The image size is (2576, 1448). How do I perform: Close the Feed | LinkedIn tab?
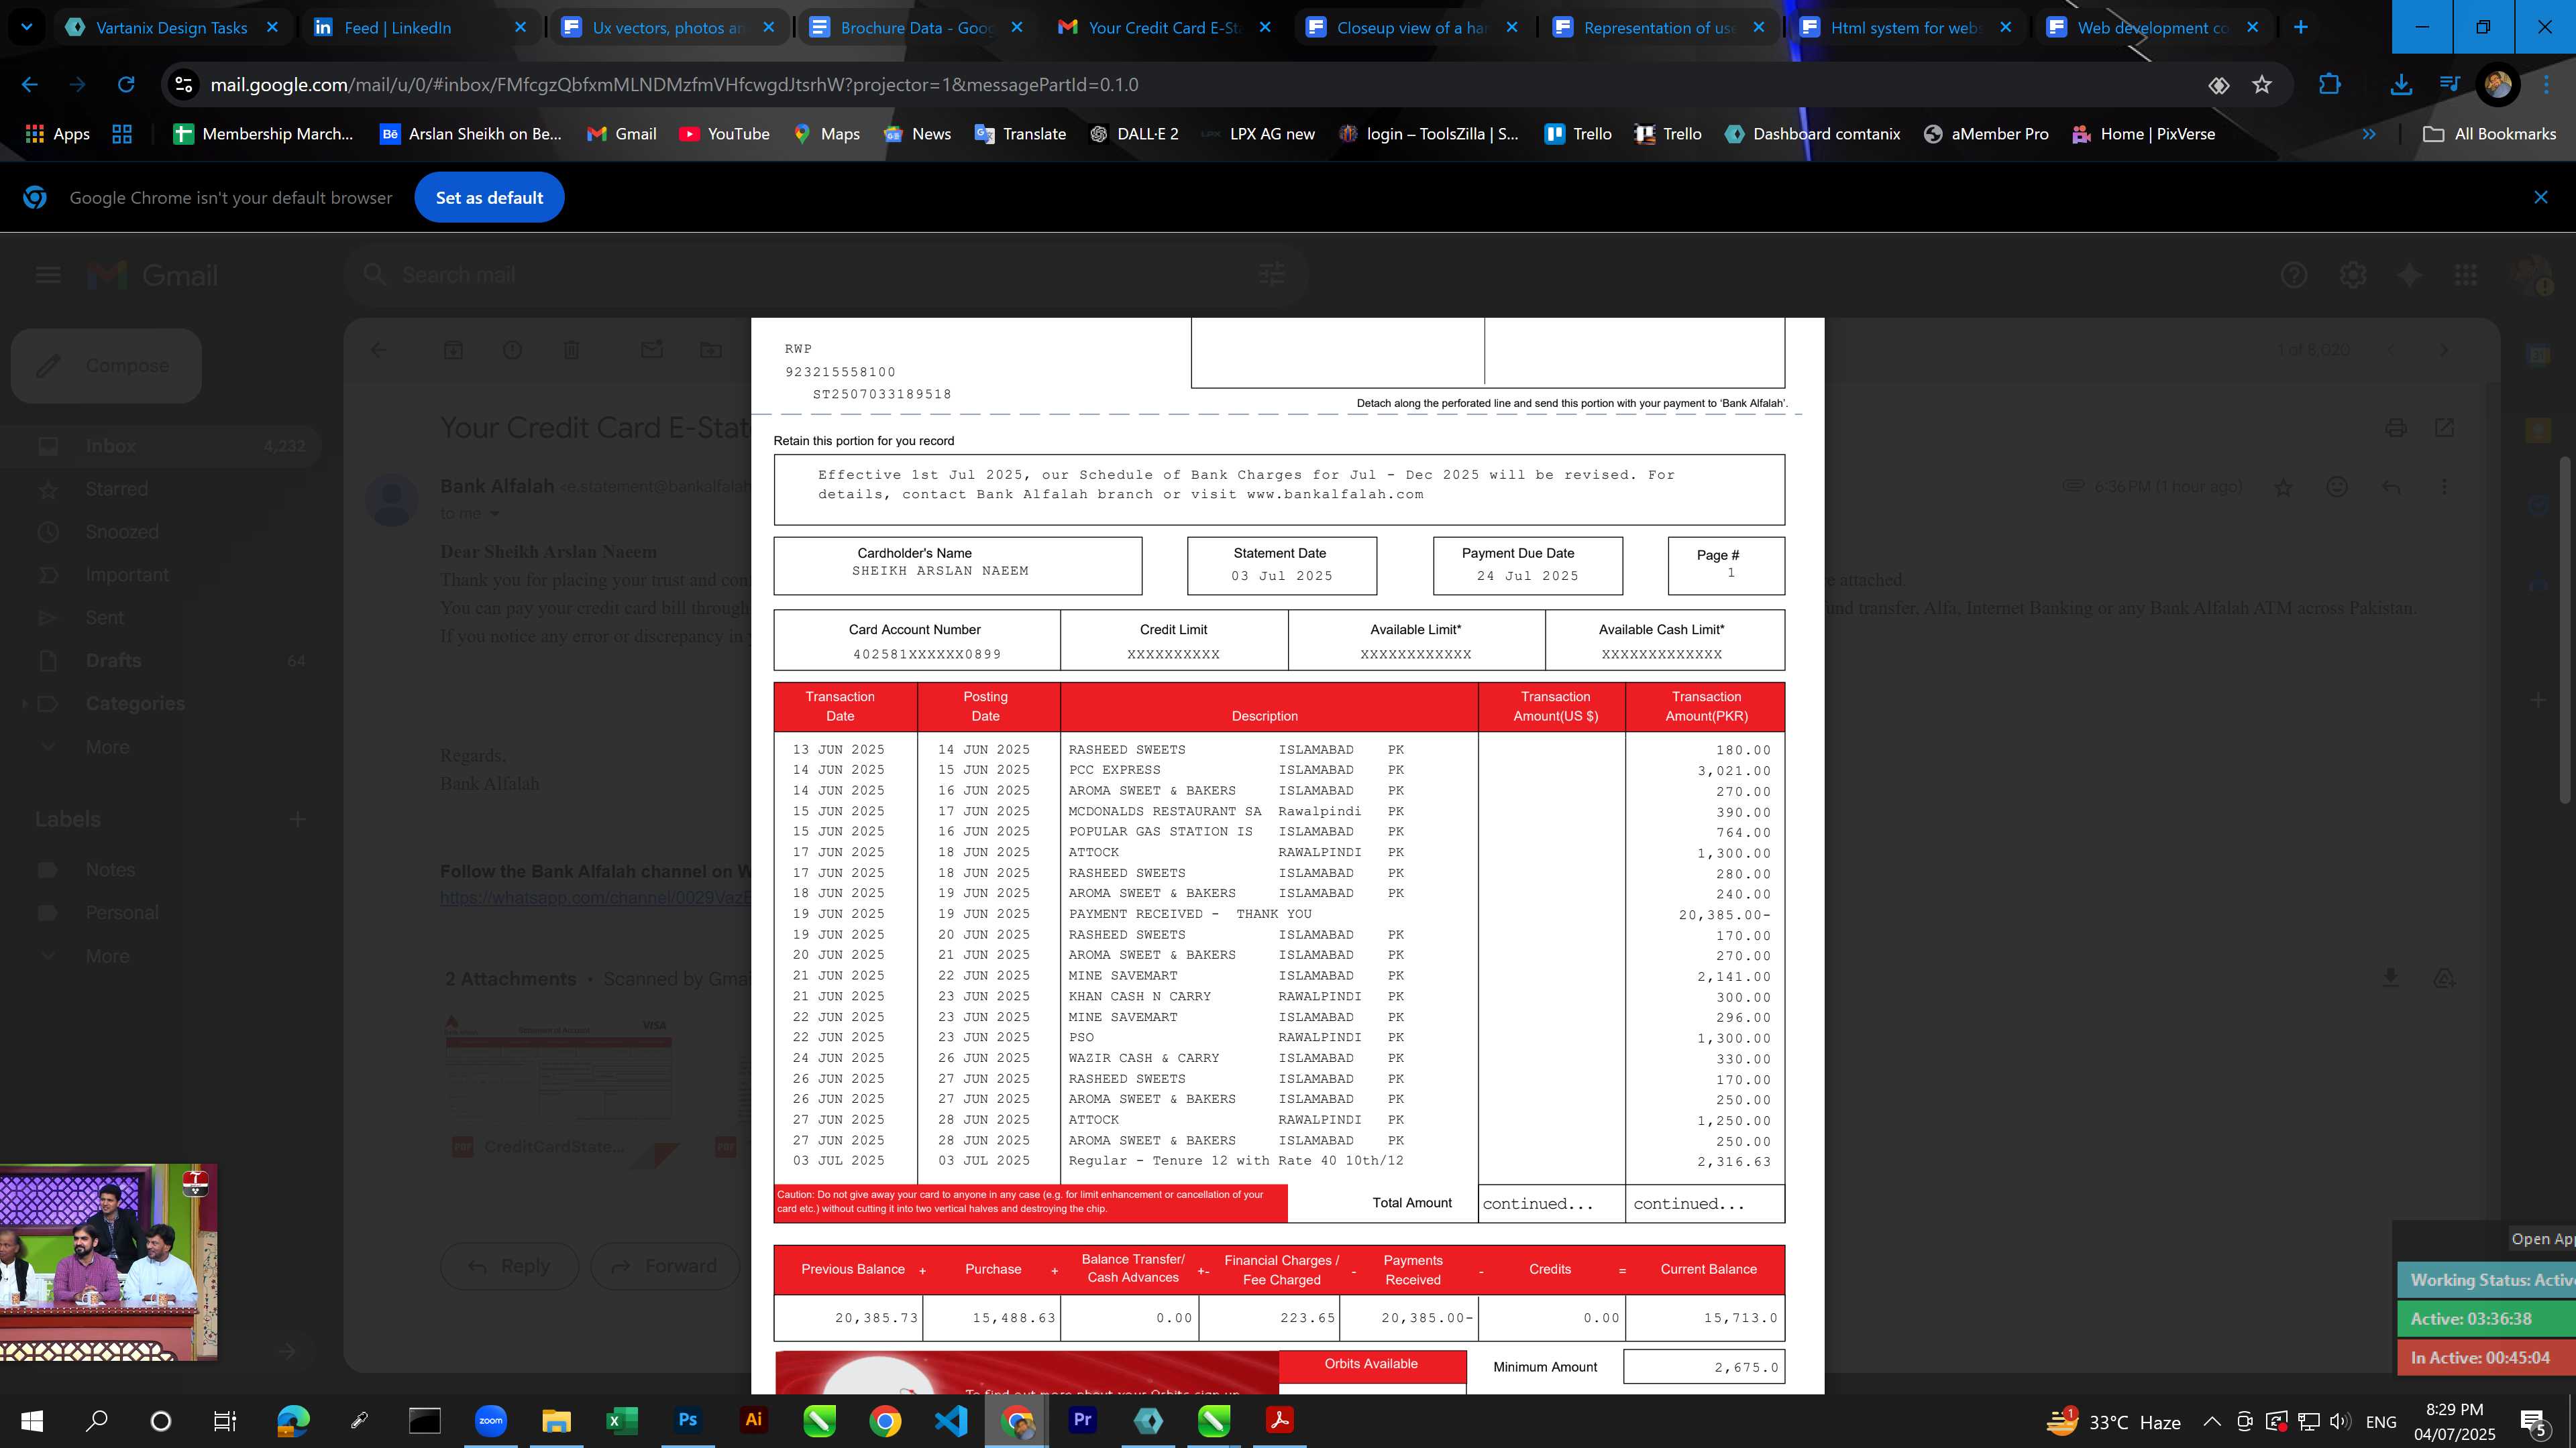pos(520,27)
